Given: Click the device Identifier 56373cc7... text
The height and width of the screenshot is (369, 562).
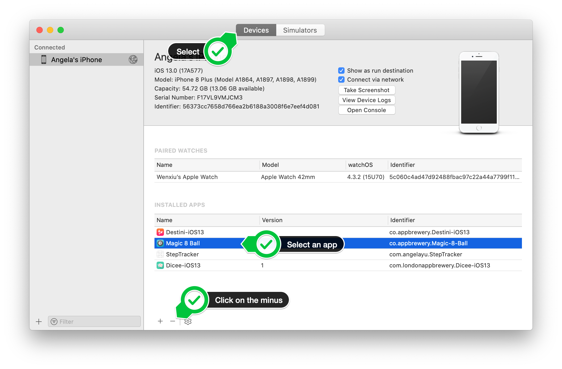Looking at the screenshot, I should [237, 106].
